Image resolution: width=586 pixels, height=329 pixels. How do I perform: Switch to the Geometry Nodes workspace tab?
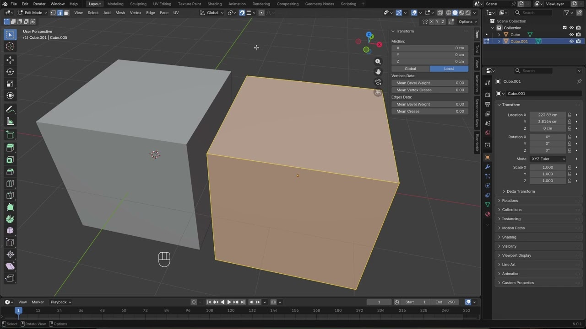[x=320, y=4]
